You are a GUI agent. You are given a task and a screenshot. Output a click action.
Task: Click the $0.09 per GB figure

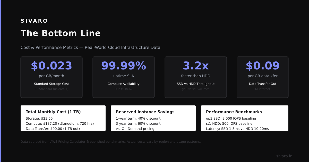point(263,66)
